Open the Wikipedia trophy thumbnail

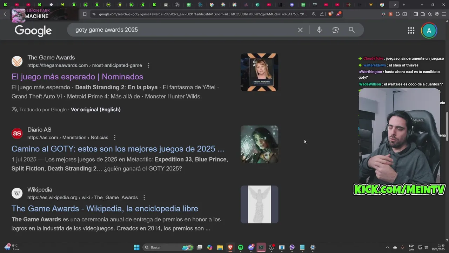point(259,205)
